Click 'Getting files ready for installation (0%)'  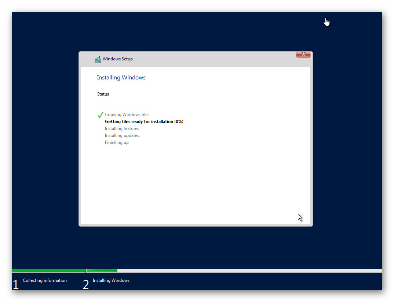point(144,122)
